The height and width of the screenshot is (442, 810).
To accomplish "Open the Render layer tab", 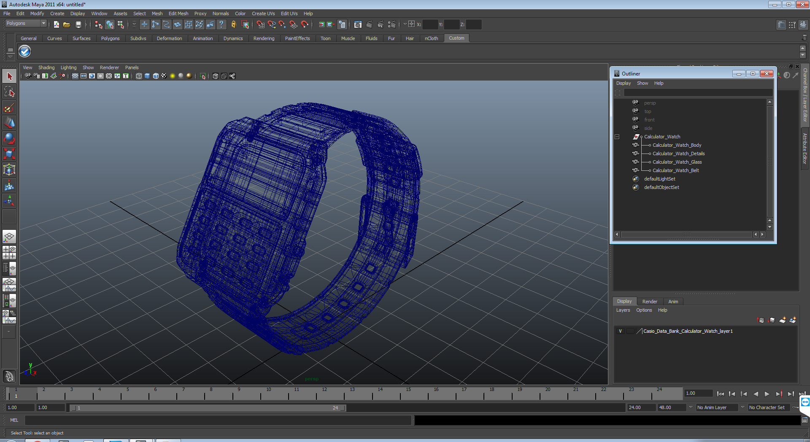I will pyautogui.click(x=650, y=302).
